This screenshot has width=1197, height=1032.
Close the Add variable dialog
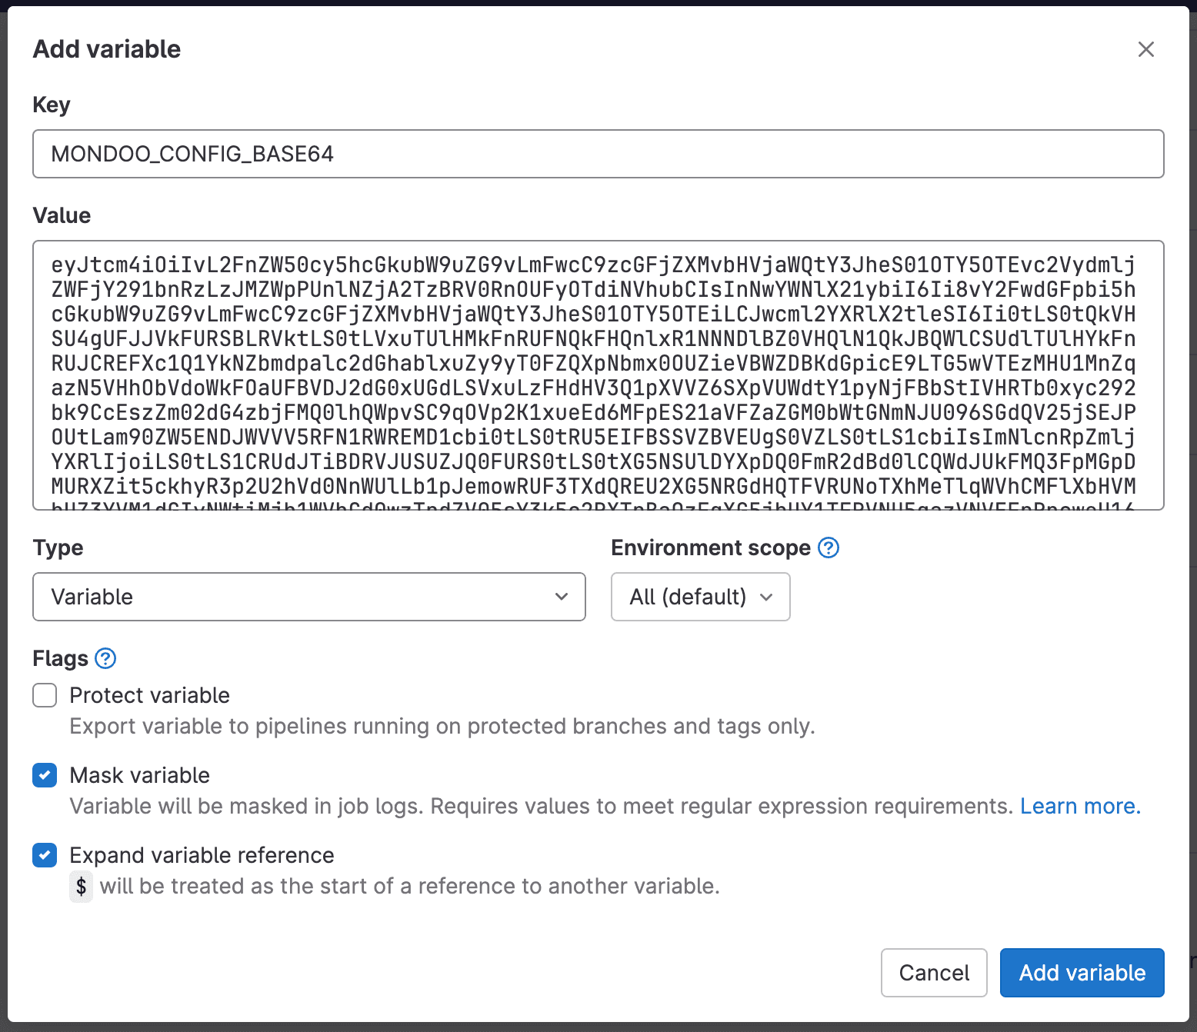coord(1146,49)
